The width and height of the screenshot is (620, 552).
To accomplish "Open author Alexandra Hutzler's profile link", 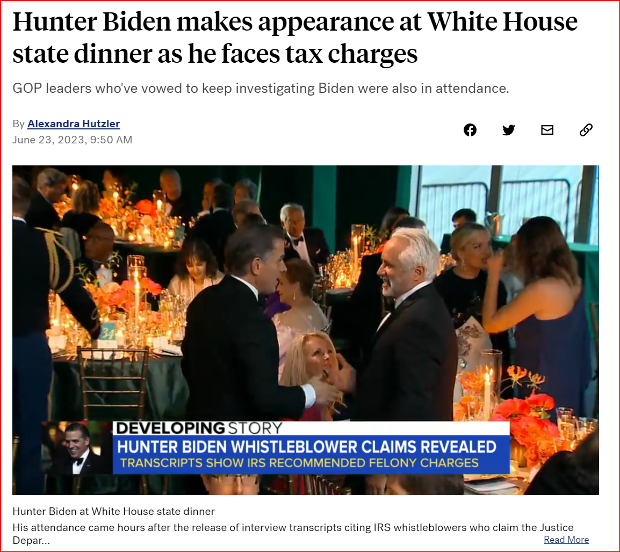I will pos(74,124).
